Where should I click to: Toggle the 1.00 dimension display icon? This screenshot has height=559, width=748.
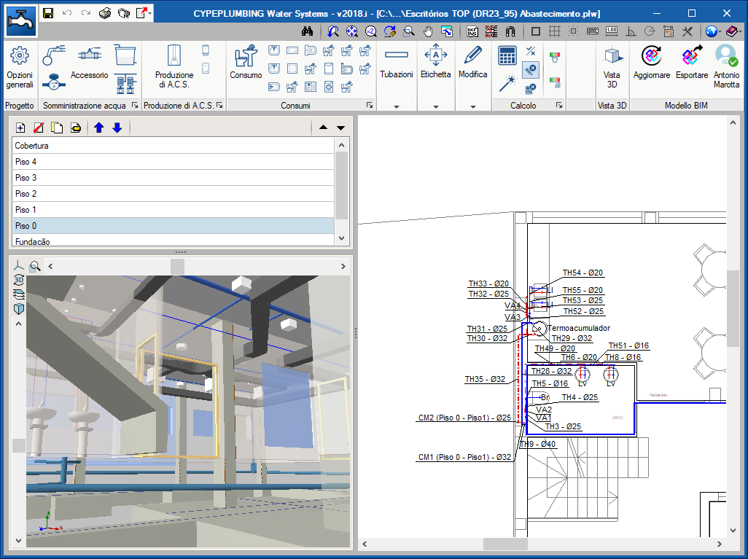(x=612, y=31)
